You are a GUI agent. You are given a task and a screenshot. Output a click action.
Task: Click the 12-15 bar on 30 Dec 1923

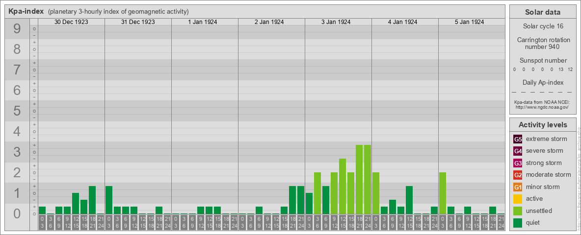tap(76, 203)
